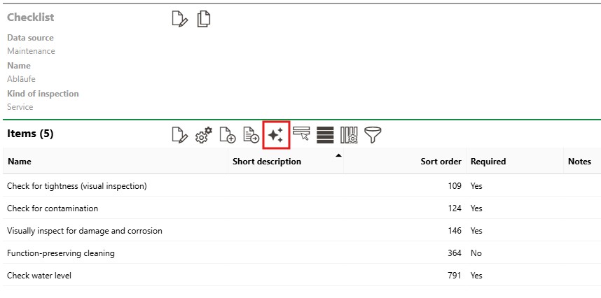The height and width of the screenshot is (298, 601).
Task: Click the sparkle AI stars icon
Action: (x=276, y=135)
